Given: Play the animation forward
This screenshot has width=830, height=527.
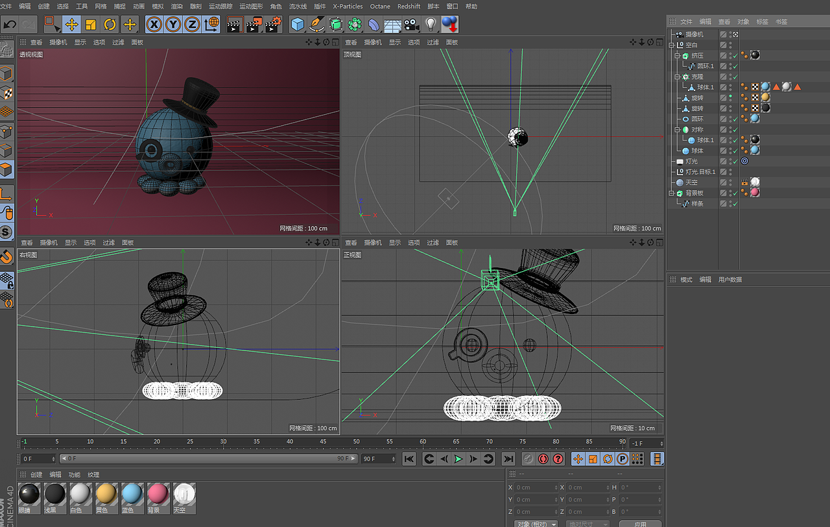Looking at the screenshot, I should pyautogui.click(x=458, y=459).
